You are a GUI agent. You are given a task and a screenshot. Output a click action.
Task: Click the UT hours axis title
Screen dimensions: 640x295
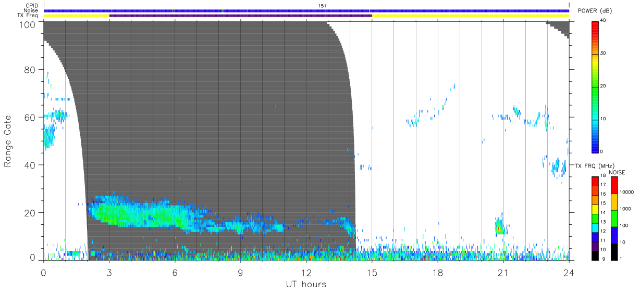coord(306,284)
